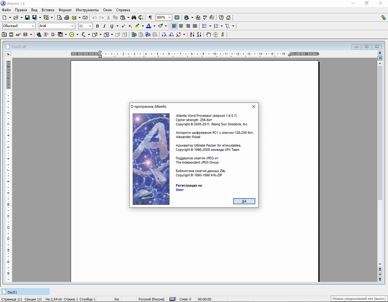Insert date and time with the clock icon
This screenshot has width=388, height=302.
click(x=72, y=35)
